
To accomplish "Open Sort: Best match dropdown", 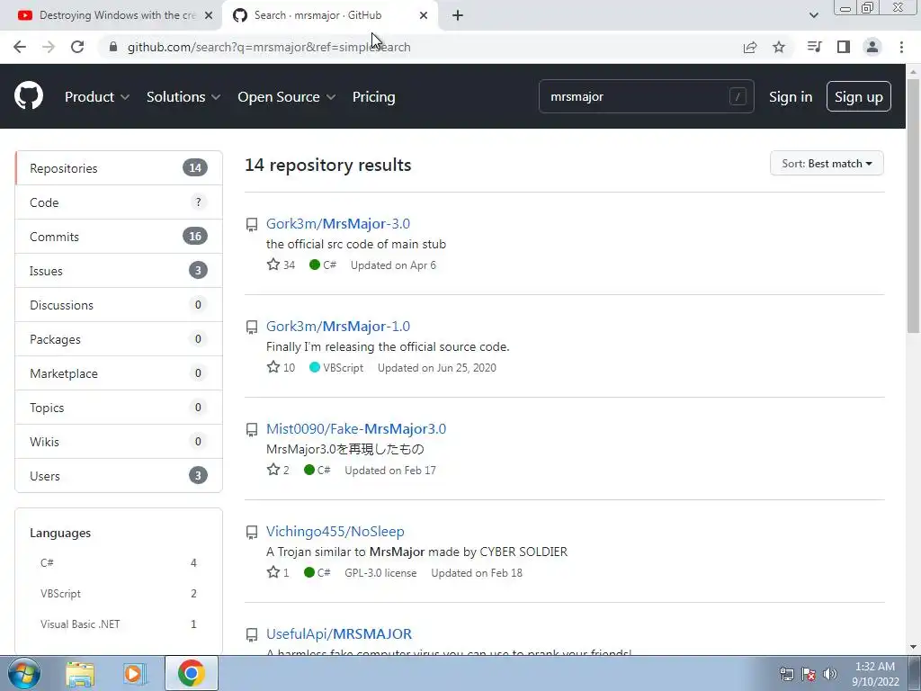I will [x=827, y=164].
